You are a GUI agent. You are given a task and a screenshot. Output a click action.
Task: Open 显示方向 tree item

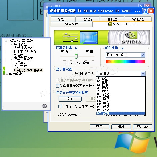[x=20, y=66]
